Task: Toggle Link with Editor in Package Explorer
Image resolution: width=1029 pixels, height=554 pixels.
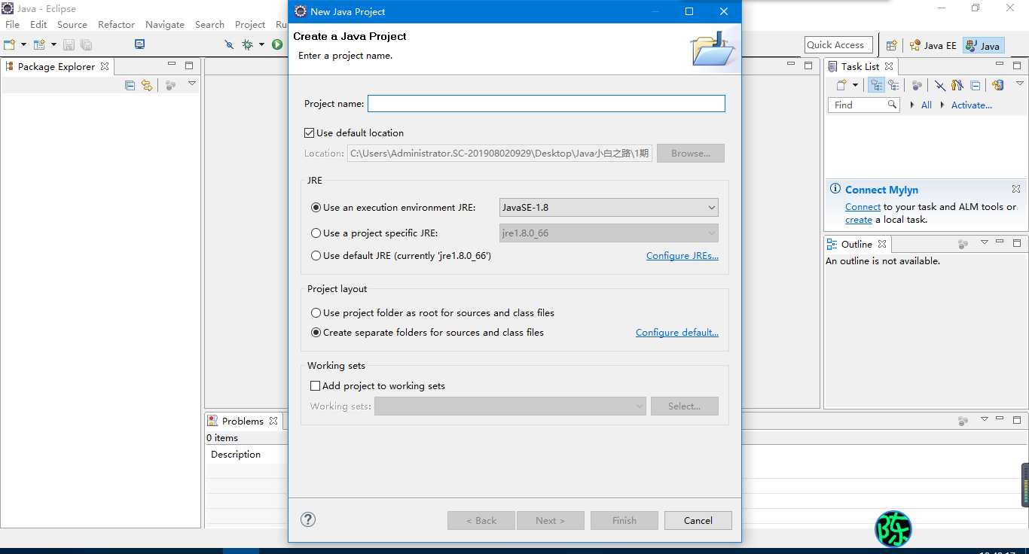Action: click(x=147, y=85)
